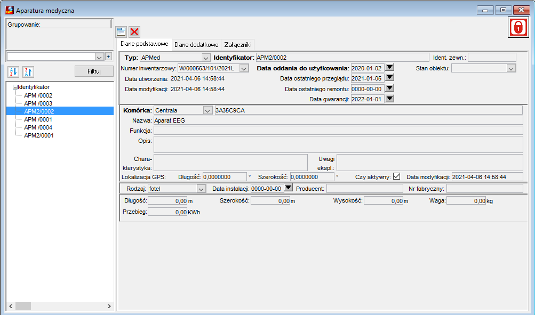535x315 pixels.
Task: Sort list ascending A-Z
Action: coord(13,72)
